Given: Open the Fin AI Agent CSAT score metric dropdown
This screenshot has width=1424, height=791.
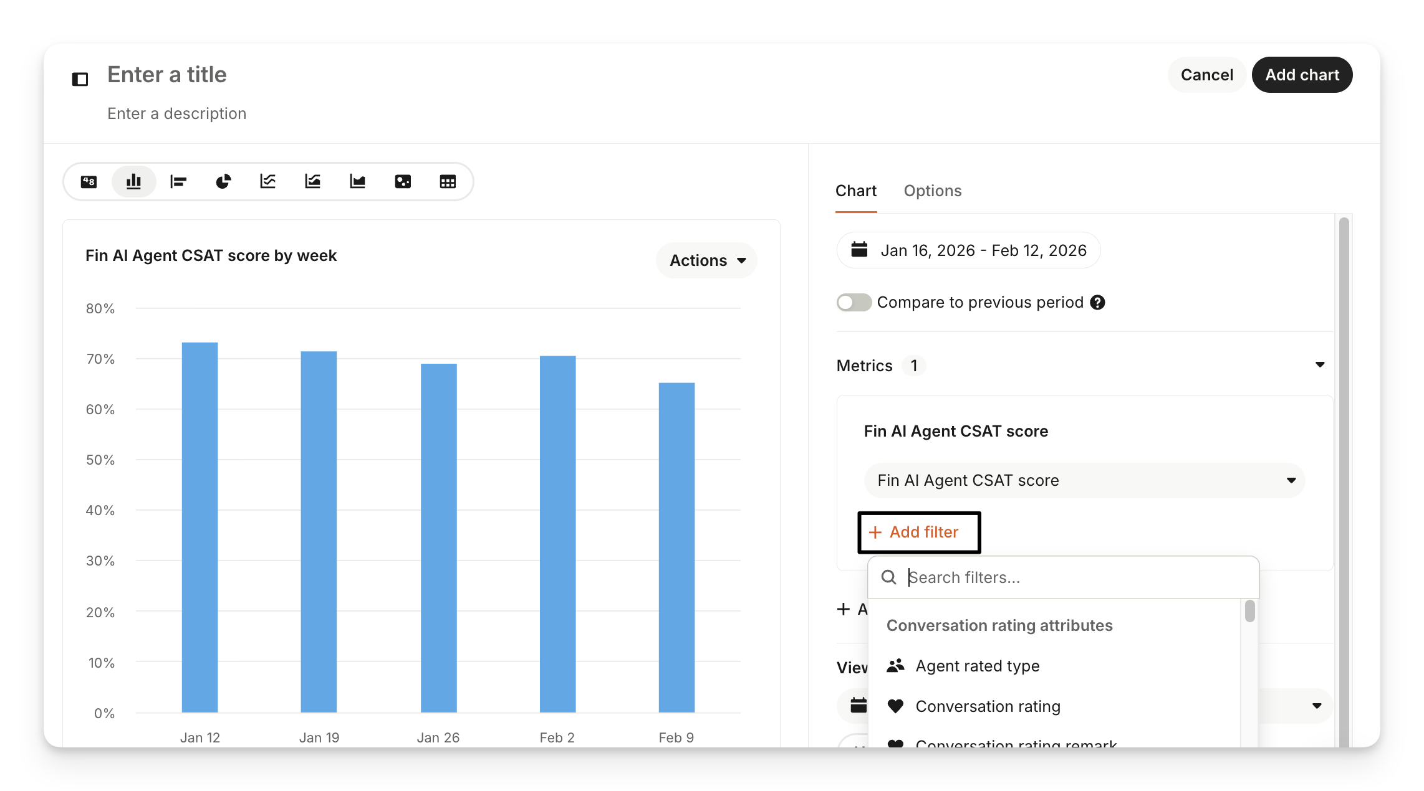Looking at the screenshot, I should click(1084, 480).
